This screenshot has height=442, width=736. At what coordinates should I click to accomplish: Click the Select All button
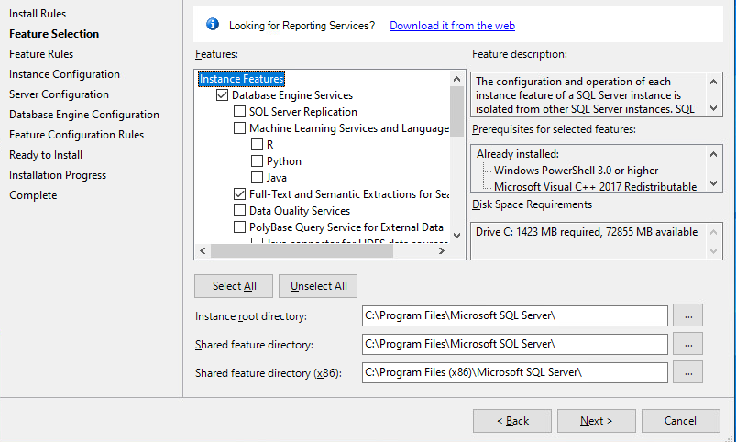pos(234,286)
